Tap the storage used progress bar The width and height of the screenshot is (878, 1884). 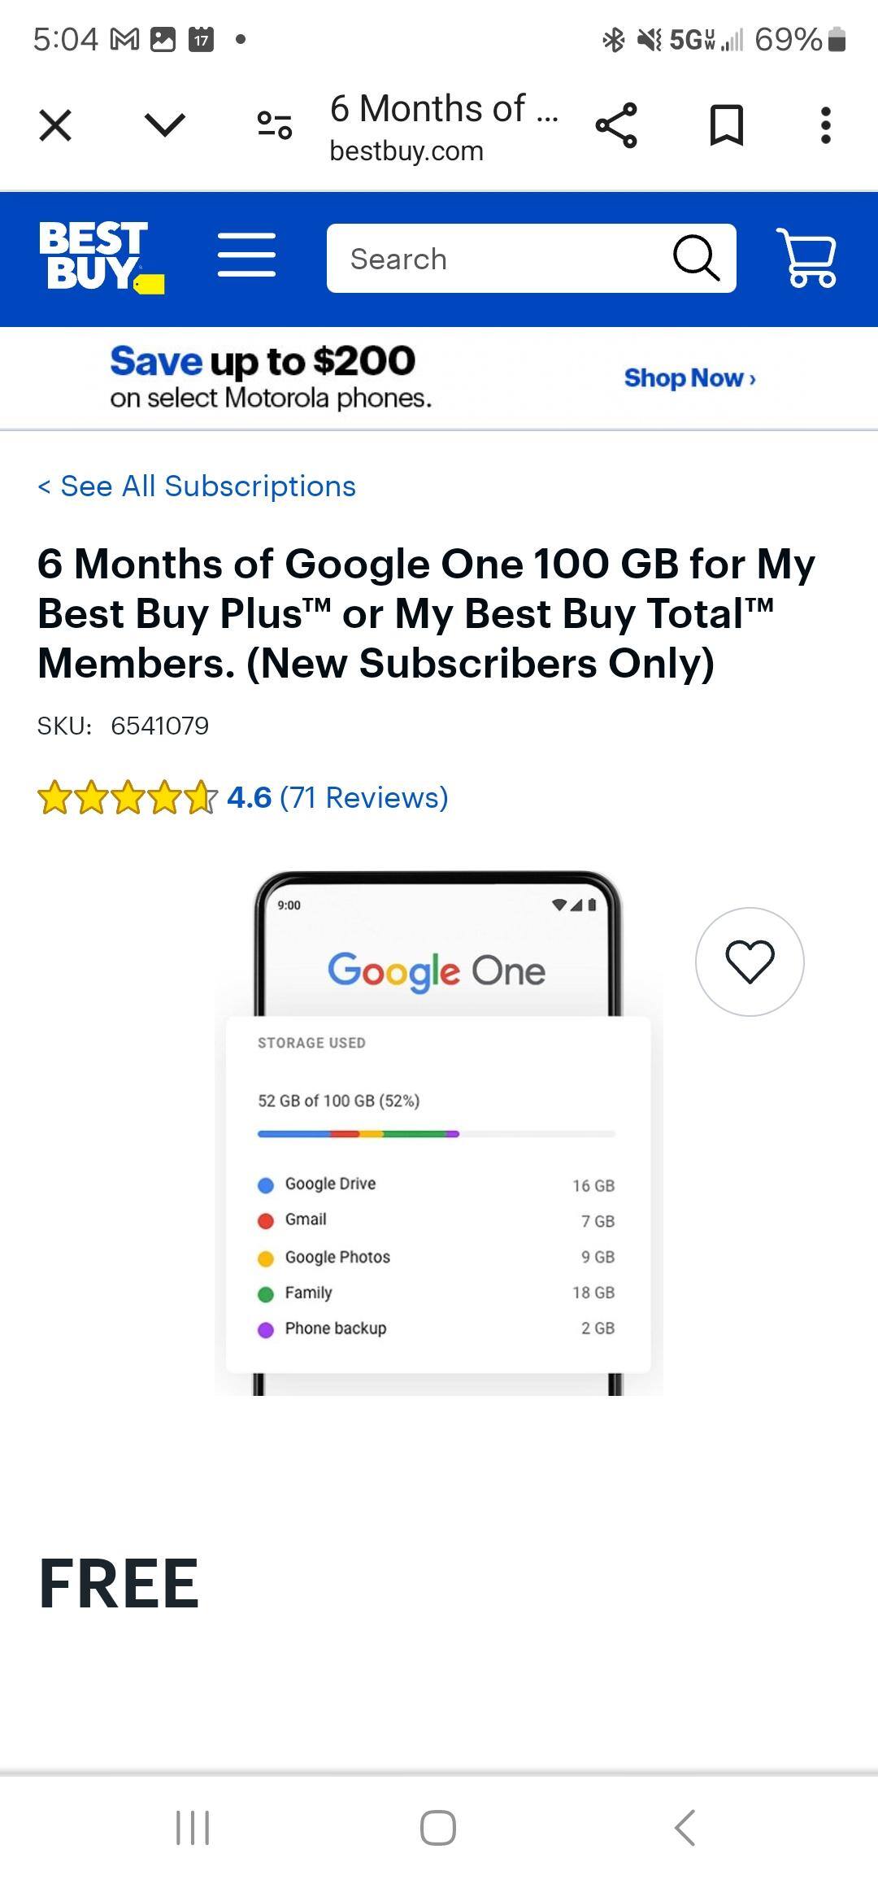[x=434, y=1133]
